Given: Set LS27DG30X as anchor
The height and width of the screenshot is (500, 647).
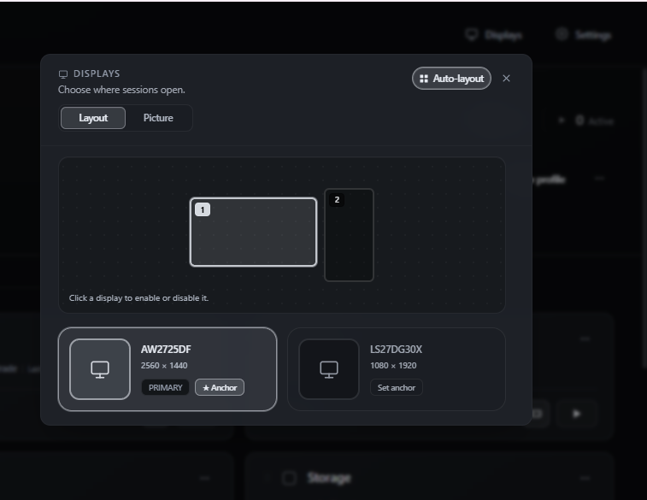Looking at the screenshot, I should (396, 387).
